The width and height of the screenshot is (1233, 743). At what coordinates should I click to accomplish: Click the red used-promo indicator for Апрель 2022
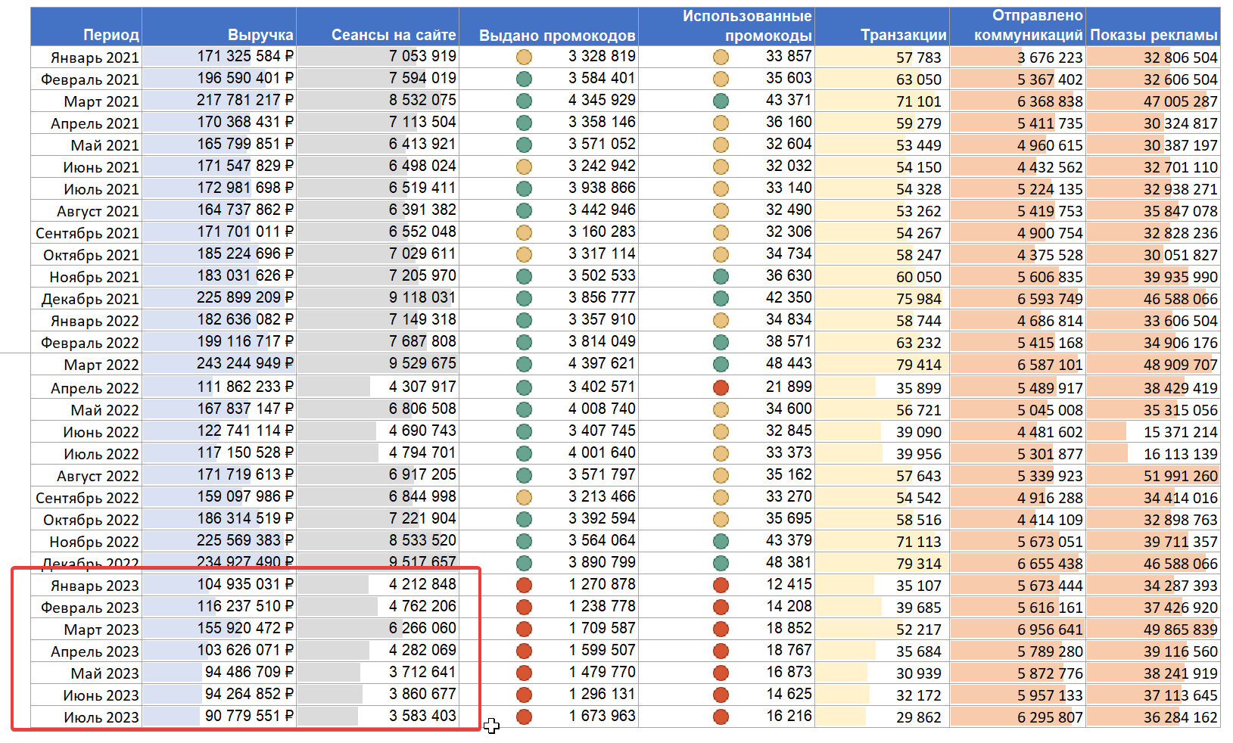coord(721,388)
